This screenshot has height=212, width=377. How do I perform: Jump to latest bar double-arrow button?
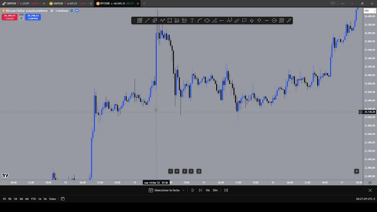click(356, 171)
